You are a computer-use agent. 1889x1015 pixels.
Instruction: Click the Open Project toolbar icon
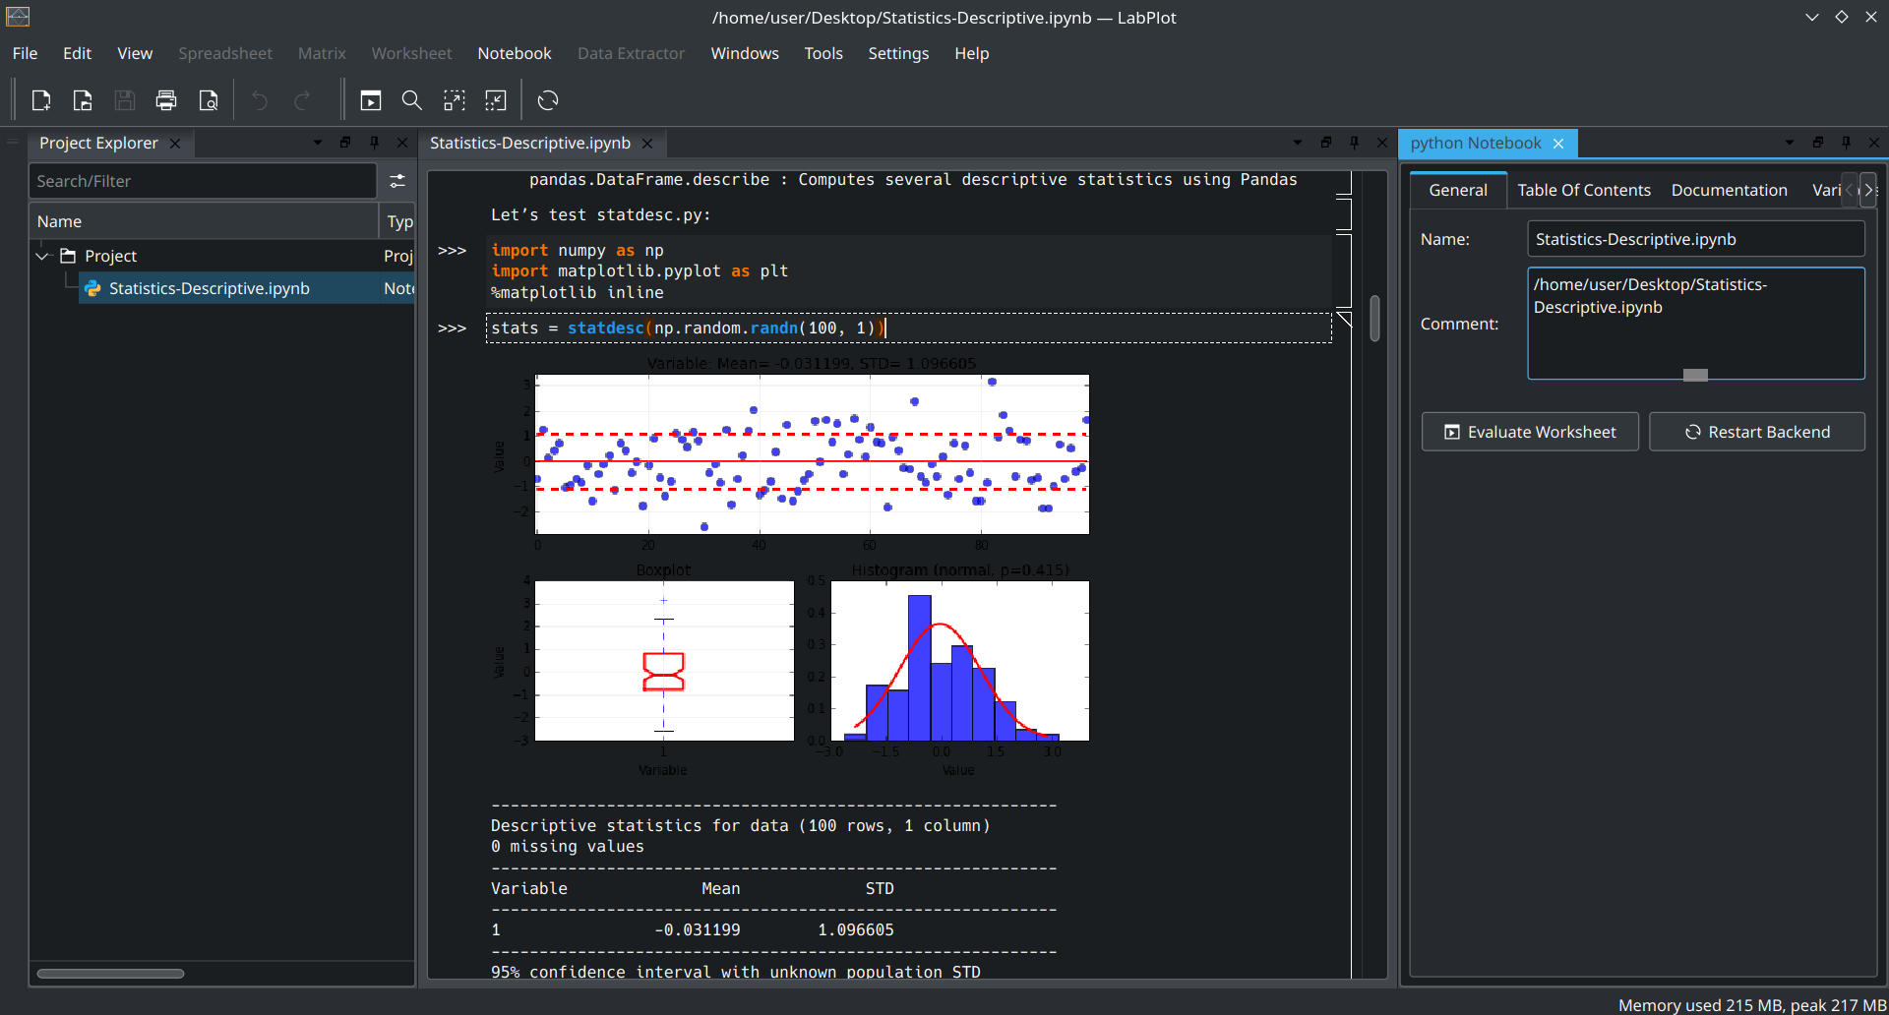click(83, 100)
